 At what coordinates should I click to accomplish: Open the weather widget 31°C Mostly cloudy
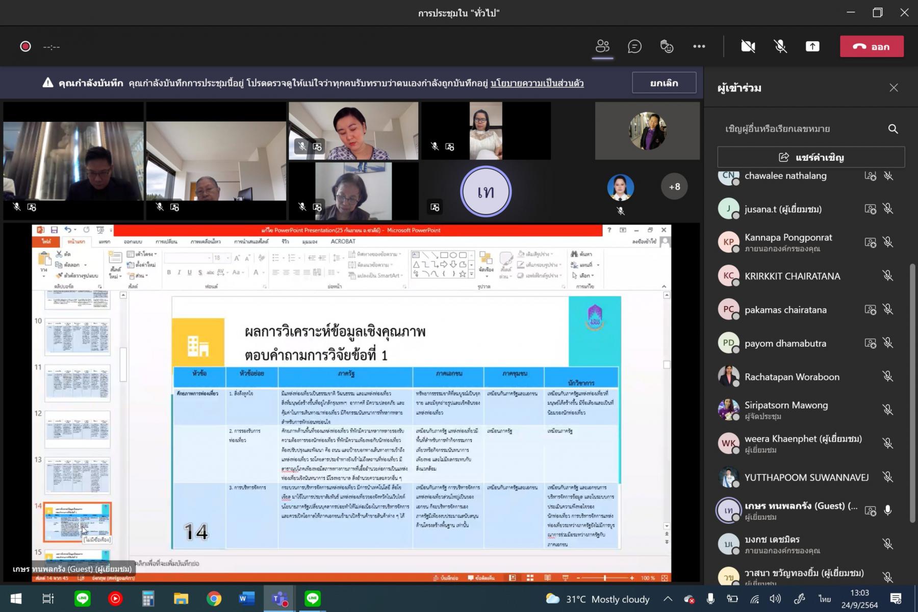click(x=598, y=599)
